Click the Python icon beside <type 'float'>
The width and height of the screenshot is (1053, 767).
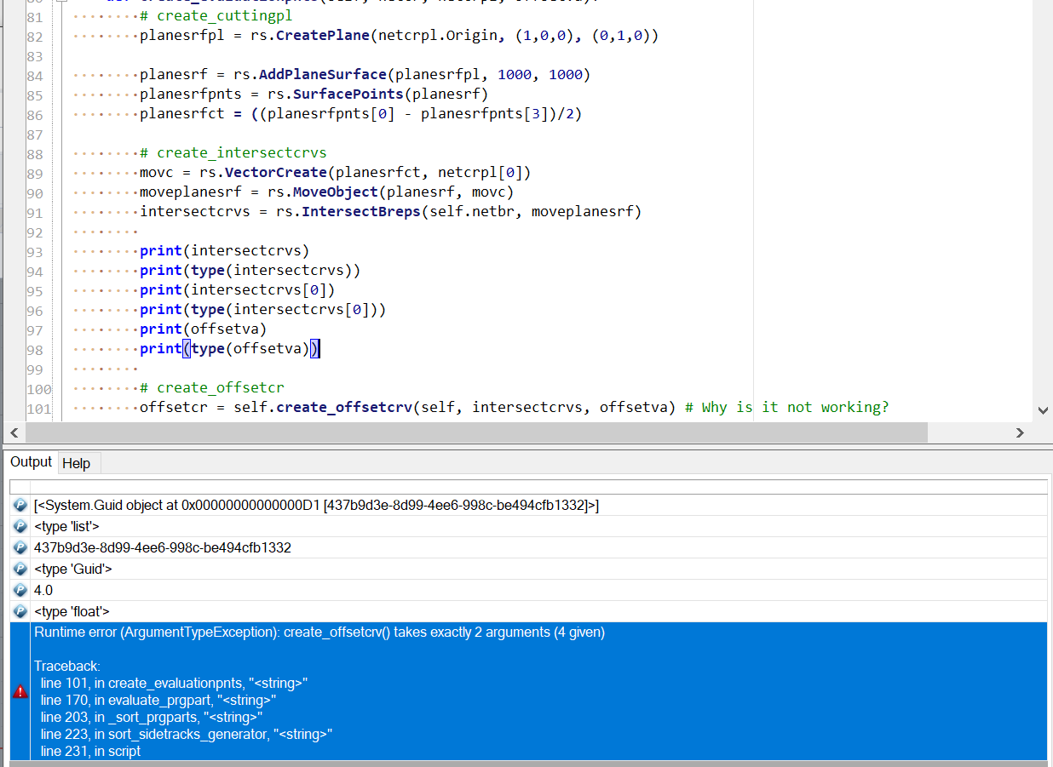(21, 612)
